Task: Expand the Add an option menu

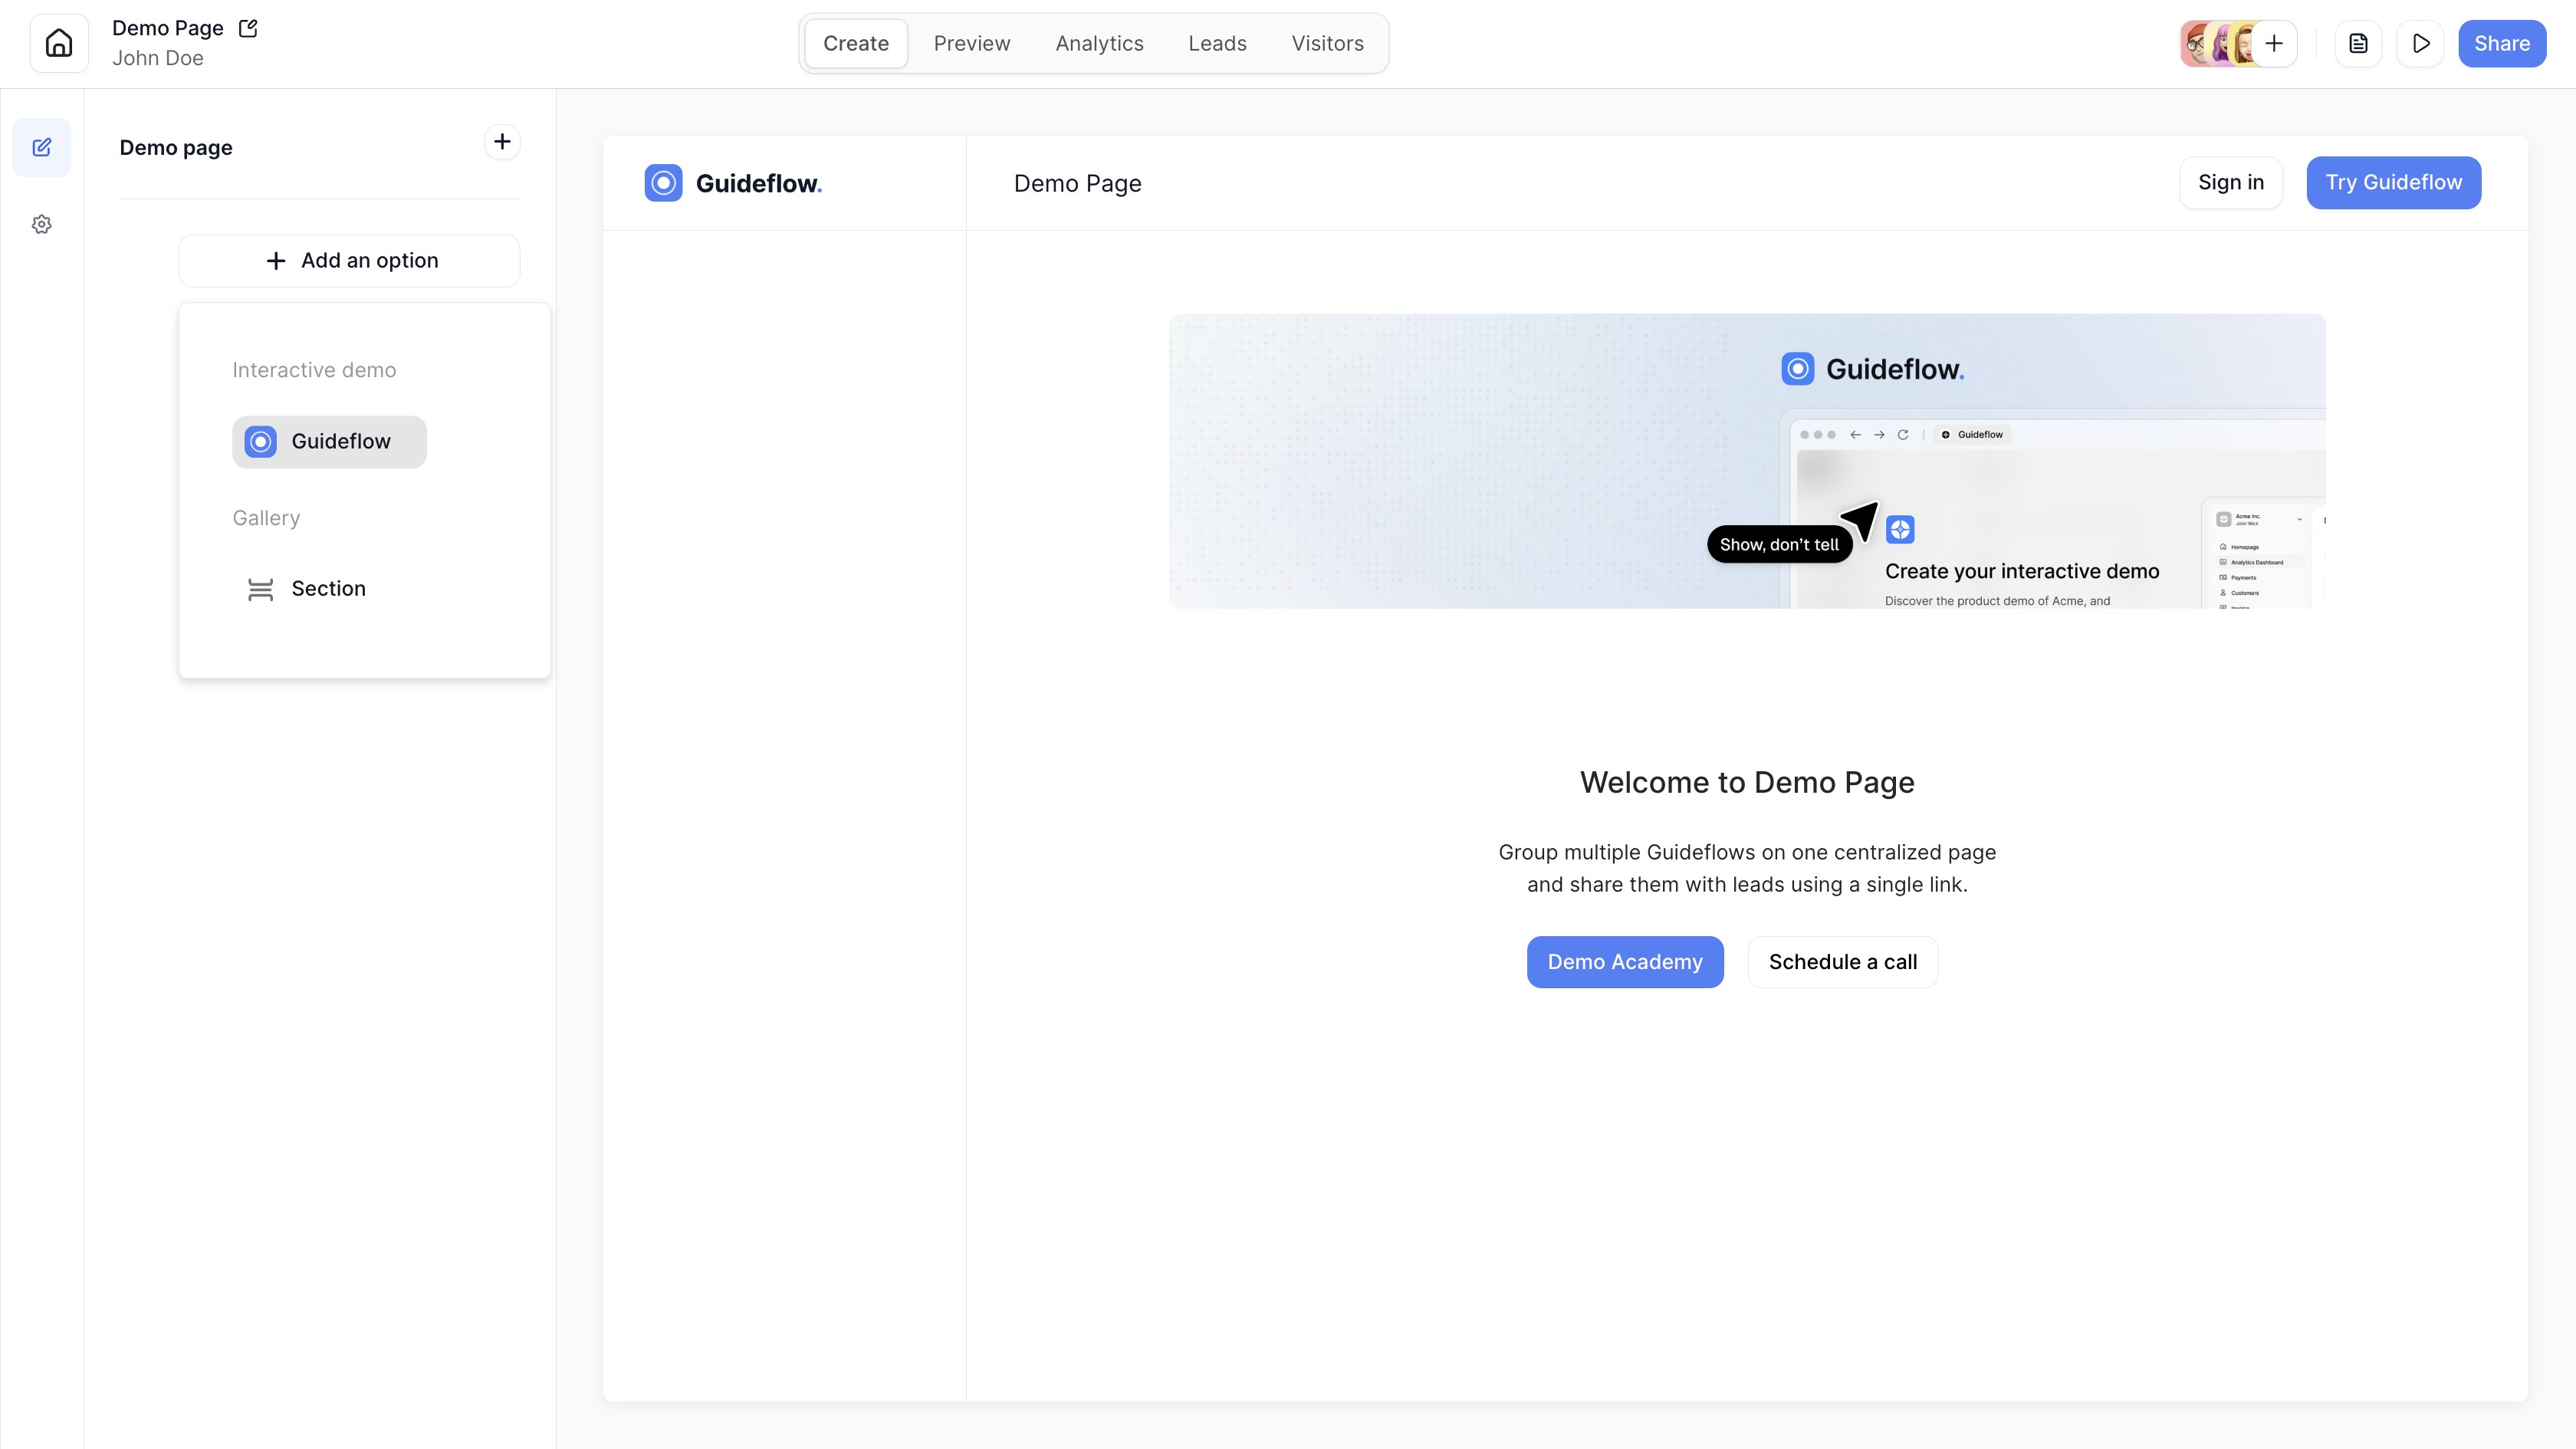Action: [349, 260]
